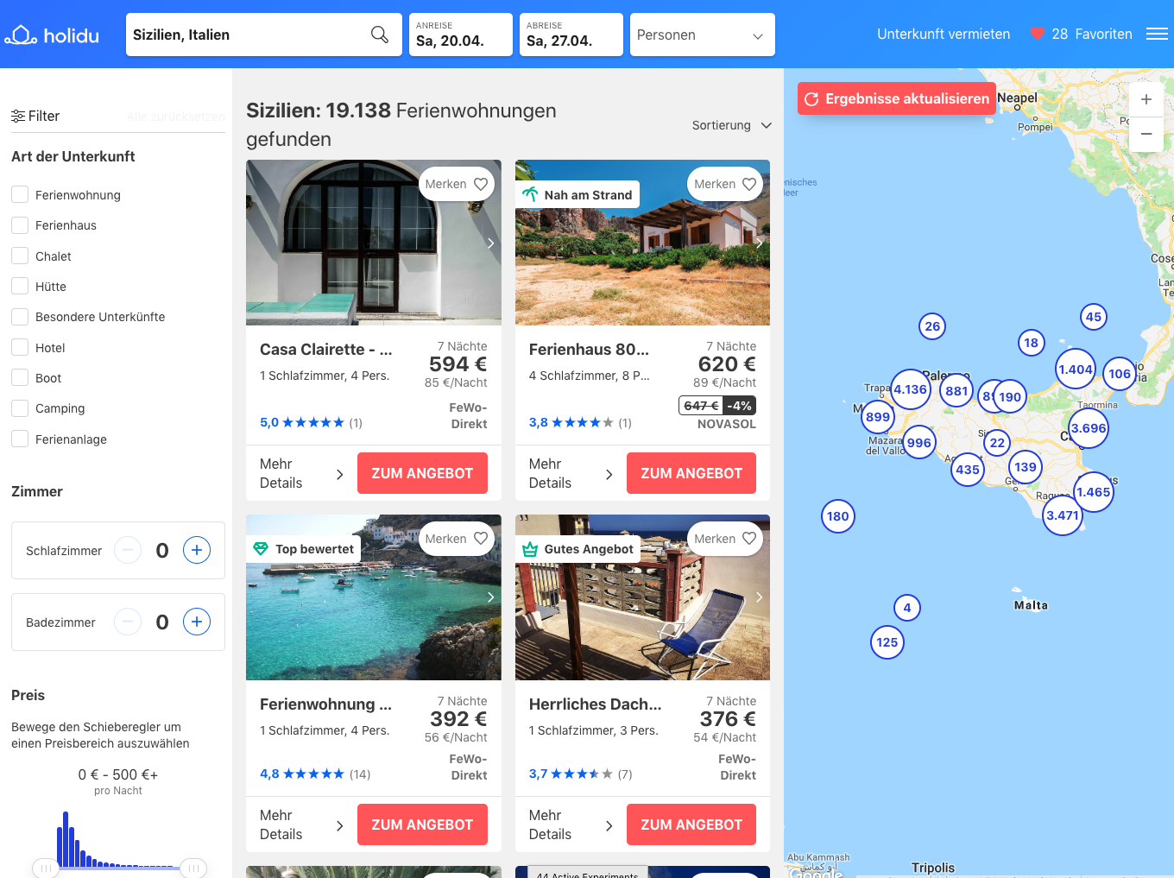Increase Schlafzimmer count with plus
This screenshot has height=878, width=1174.
point(197,550)
